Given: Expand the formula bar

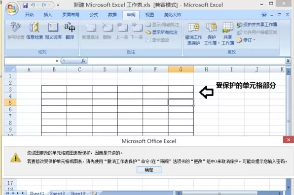Looking at the screenshot, I should [x=288, y=61].
